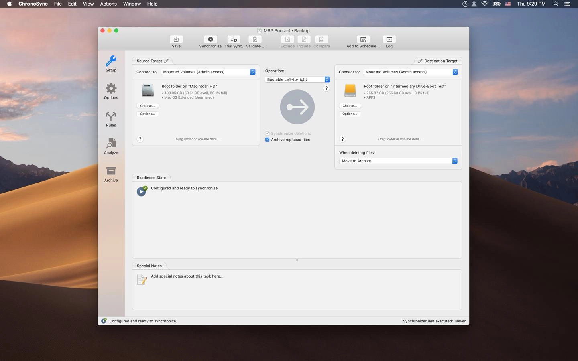Click the Intermediary Drive-Boot Test drive icon
Screen dimensions: 578x361
(350, 90)
